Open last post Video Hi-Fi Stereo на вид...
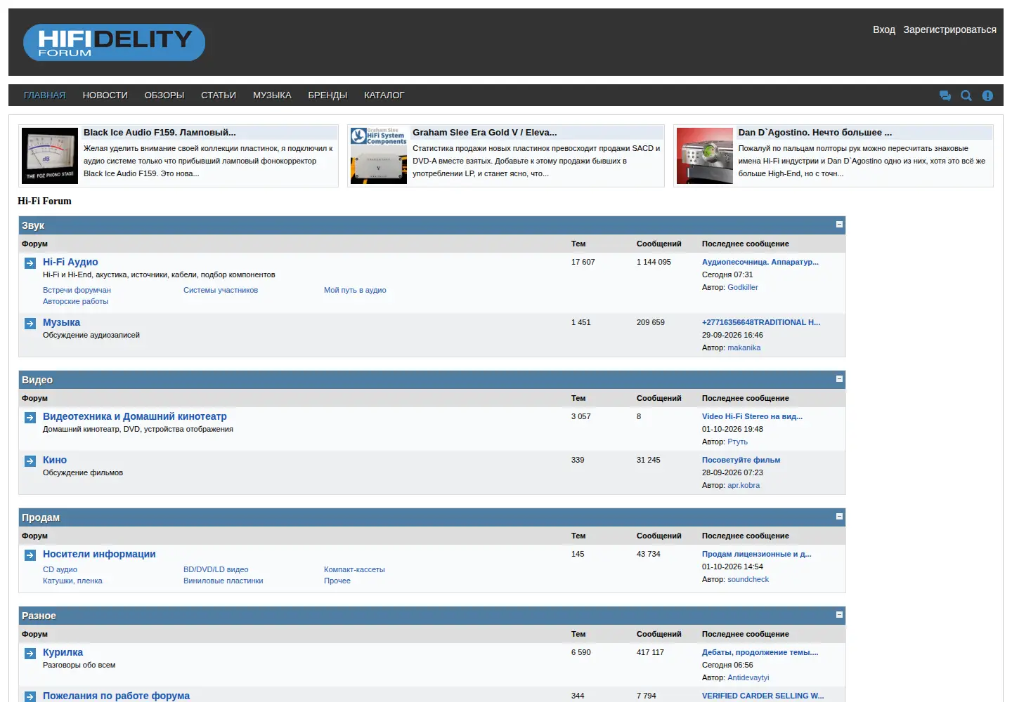 click(752, 416)
